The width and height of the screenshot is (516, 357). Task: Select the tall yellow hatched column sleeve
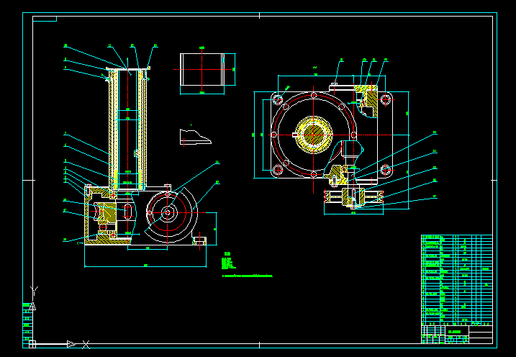128,130
